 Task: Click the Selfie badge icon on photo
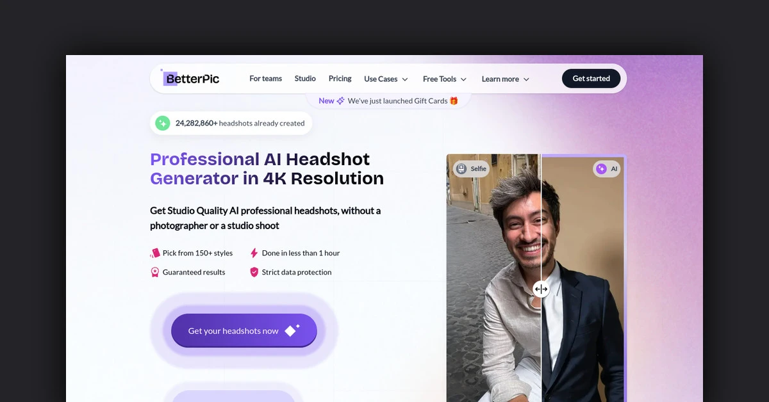(x=461, y=169)
